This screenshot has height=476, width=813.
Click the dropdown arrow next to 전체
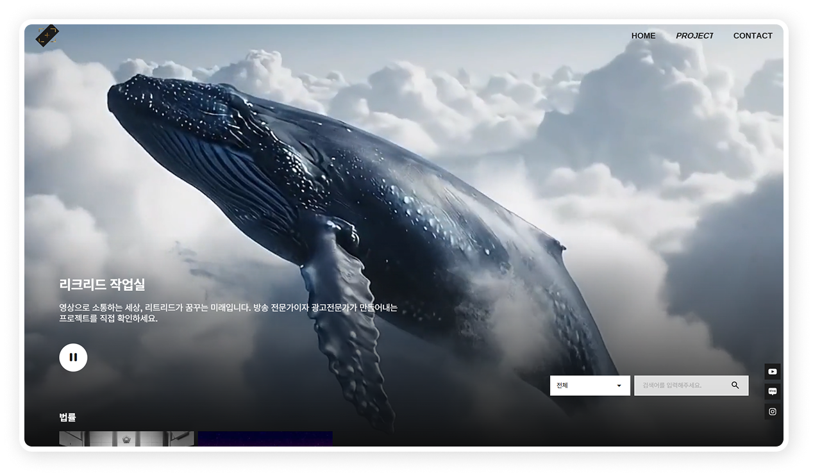pyautogui.click(x=619, y=386)
